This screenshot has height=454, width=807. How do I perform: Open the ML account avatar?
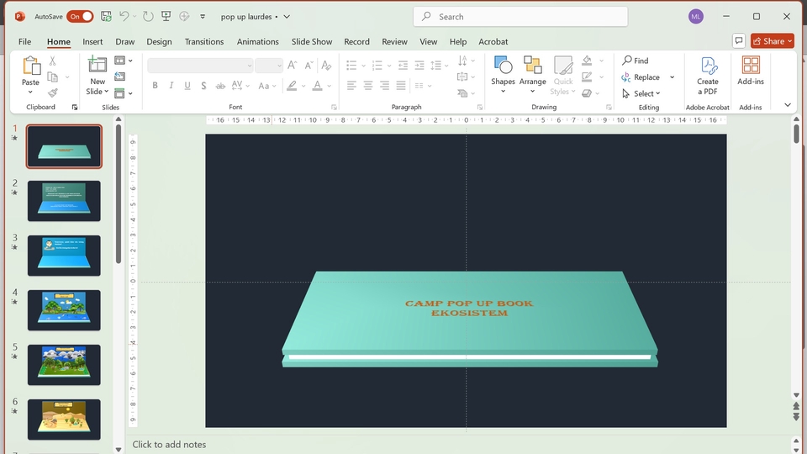click(696, 17)
